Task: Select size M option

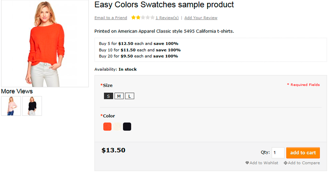Action: tap(119, 96)
